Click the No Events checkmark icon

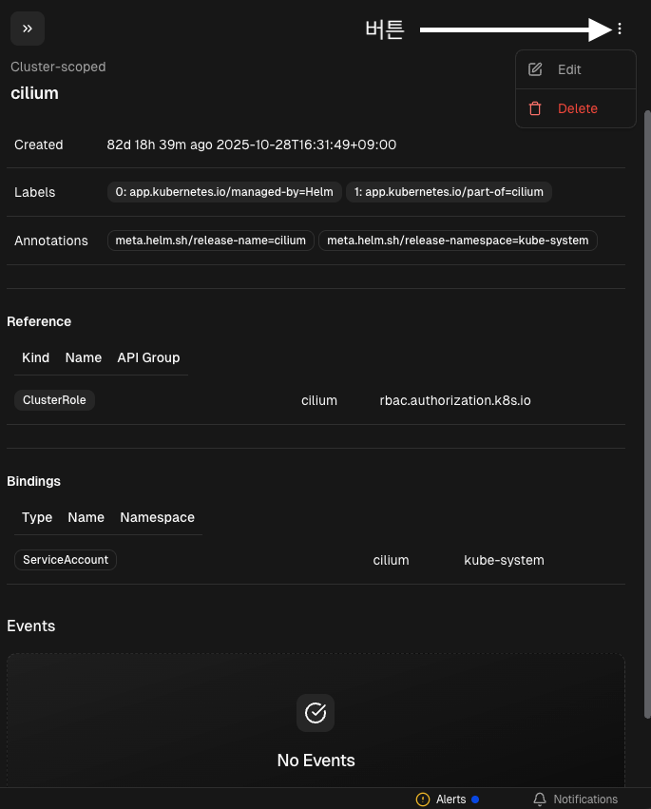coord(316,712)
